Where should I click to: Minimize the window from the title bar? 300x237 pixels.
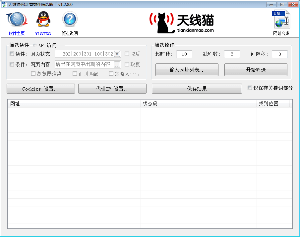(x=271, y=4)
